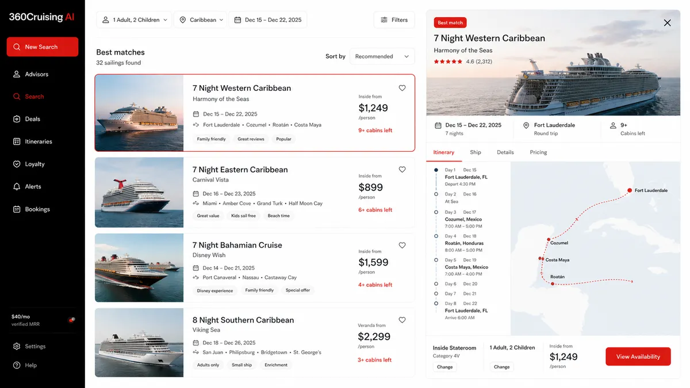Image resolution: width=690 pixels, height=388 pixels.
Task: Click the calendar icon on Disney Wish card
Action: (196, 268)
